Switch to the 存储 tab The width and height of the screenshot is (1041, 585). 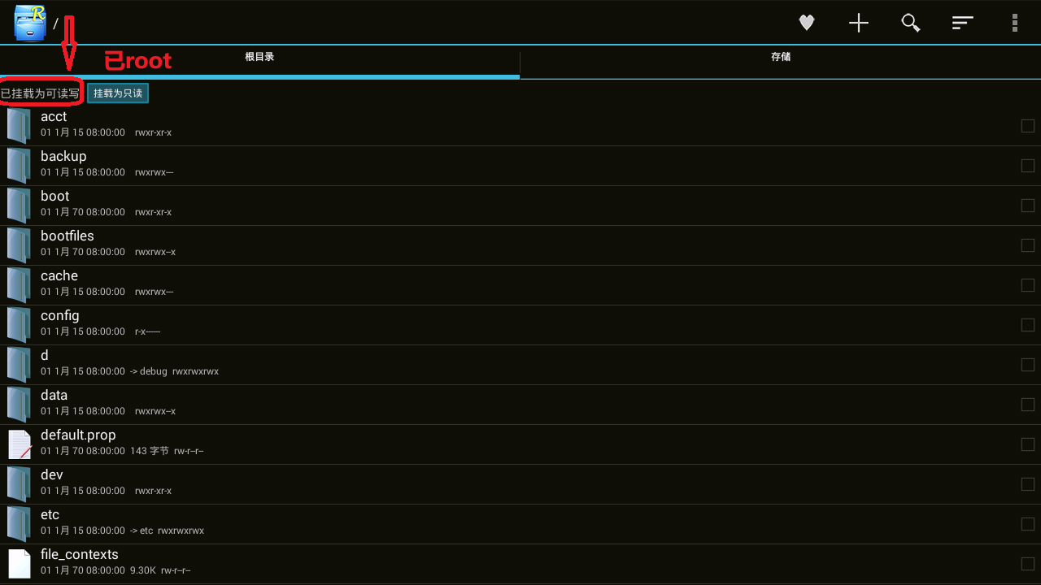781,57
